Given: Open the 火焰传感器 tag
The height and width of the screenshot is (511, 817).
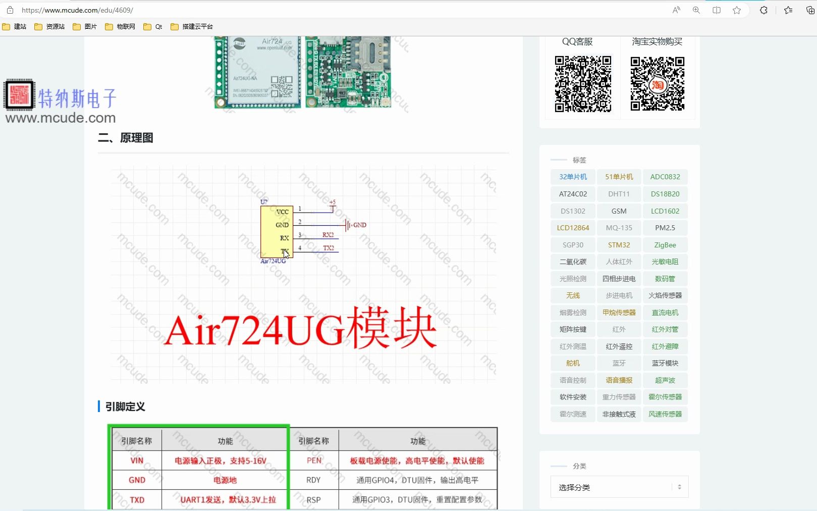Looking at the screenshot, I should click(665, 295).
